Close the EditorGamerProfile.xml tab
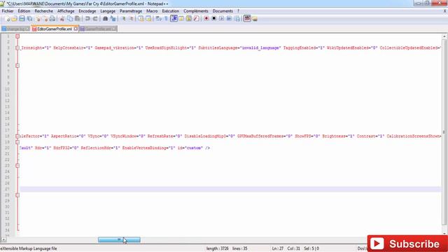This screenshot has height=252, width=448. 76,29
